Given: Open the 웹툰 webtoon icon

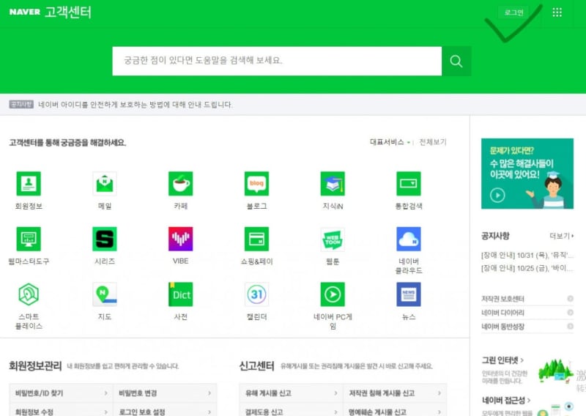Looking at the screenshot, I should (333, 239).
